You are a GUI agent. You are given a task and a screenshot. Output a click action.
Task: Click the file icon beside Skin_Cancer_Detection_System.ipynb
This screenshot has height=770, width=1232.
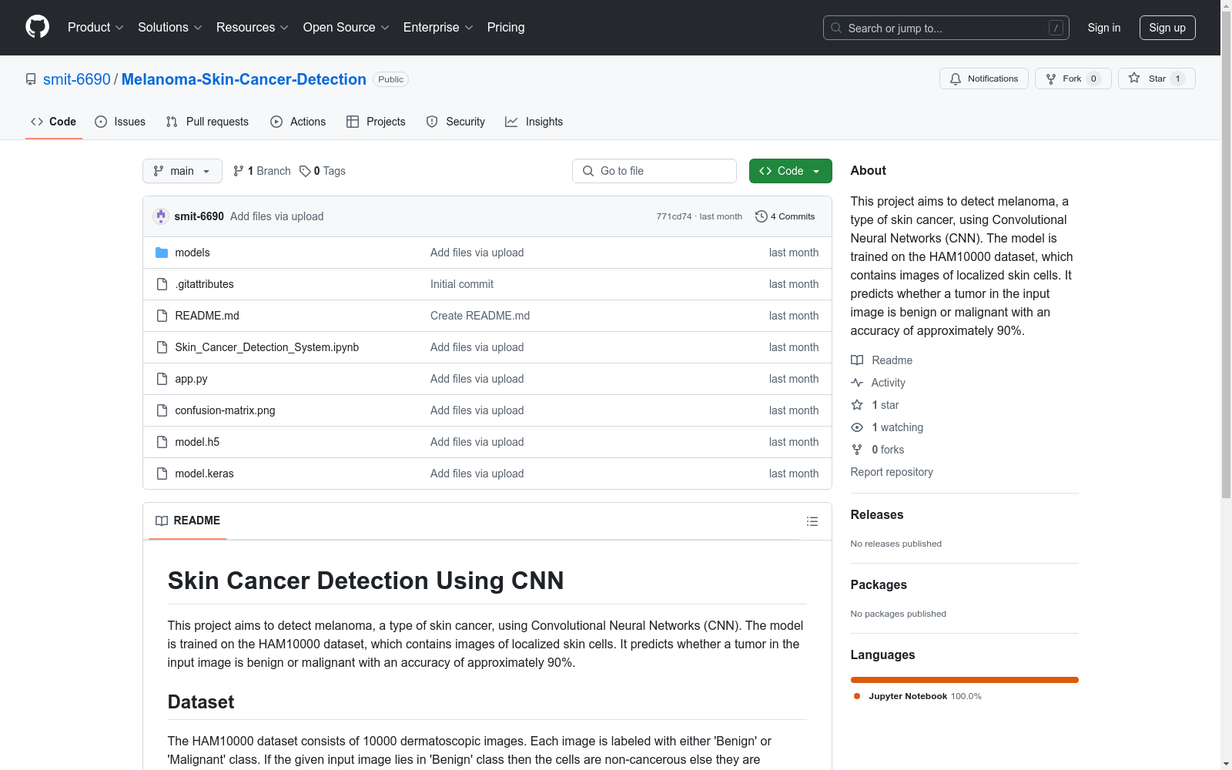click(x=162, y=347)
